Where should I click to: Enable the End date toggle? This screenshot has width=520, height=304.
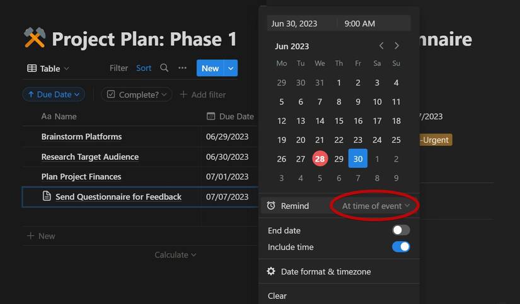pyautogui.click(x=401, y=230)
